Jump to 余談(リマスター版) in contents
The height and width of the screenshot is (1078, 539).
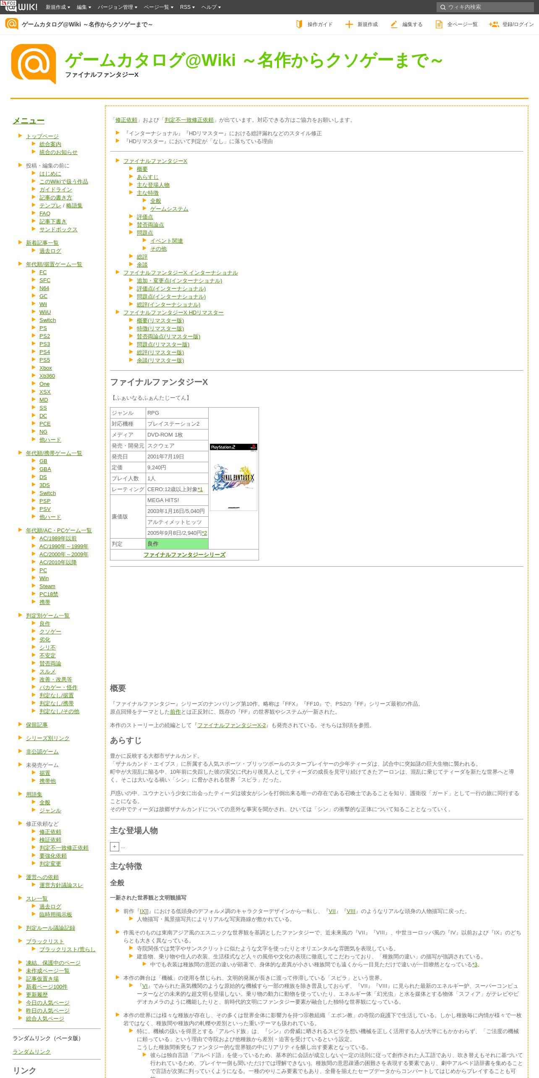pyautogui.click(x=160, y=361)
